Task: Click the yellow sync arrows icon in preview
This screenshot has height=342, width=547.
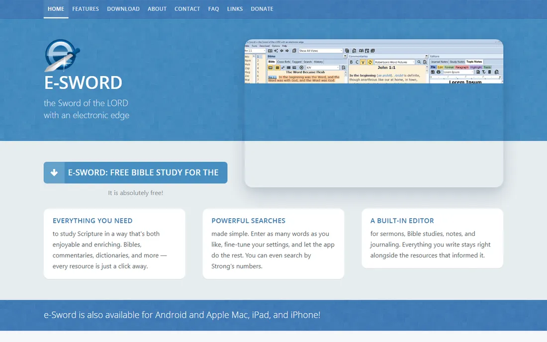Action: pos(370,62)
